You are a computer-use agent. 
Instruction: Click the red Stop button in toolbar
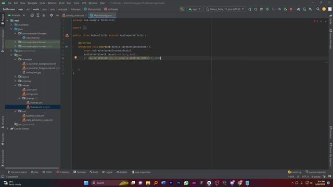pyautogui.click(x=291, y=9)
